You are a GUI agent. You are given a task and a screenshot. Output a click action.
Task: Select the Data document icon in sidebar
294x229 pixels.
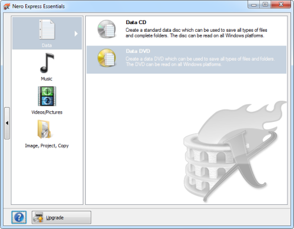[47, 29]
